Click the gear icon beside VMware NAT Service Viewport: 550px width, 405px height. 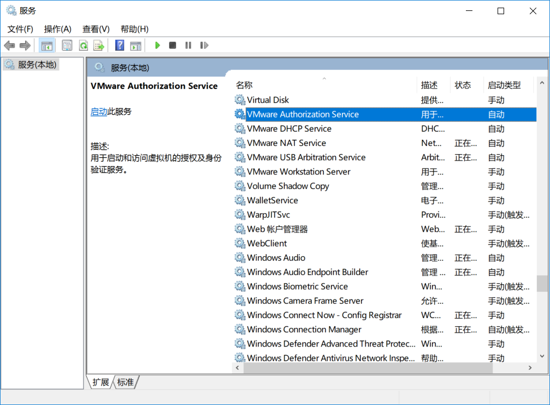240,143
